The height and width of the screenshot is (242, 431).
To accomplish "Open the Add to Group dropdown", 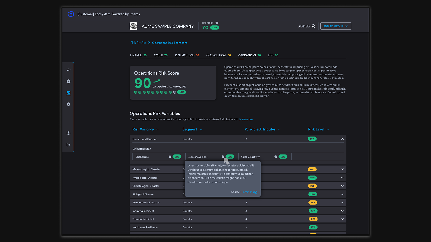I will pyautogui.click(x=336, y=26).
